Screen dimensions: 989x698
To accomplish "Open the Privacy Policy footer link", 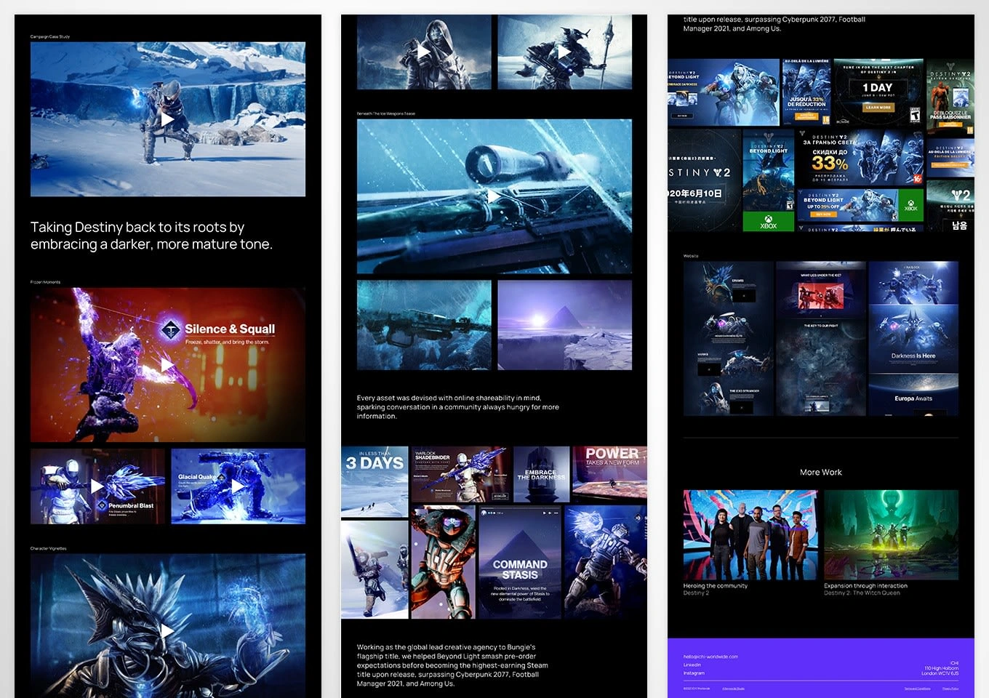I will [950, 689].
